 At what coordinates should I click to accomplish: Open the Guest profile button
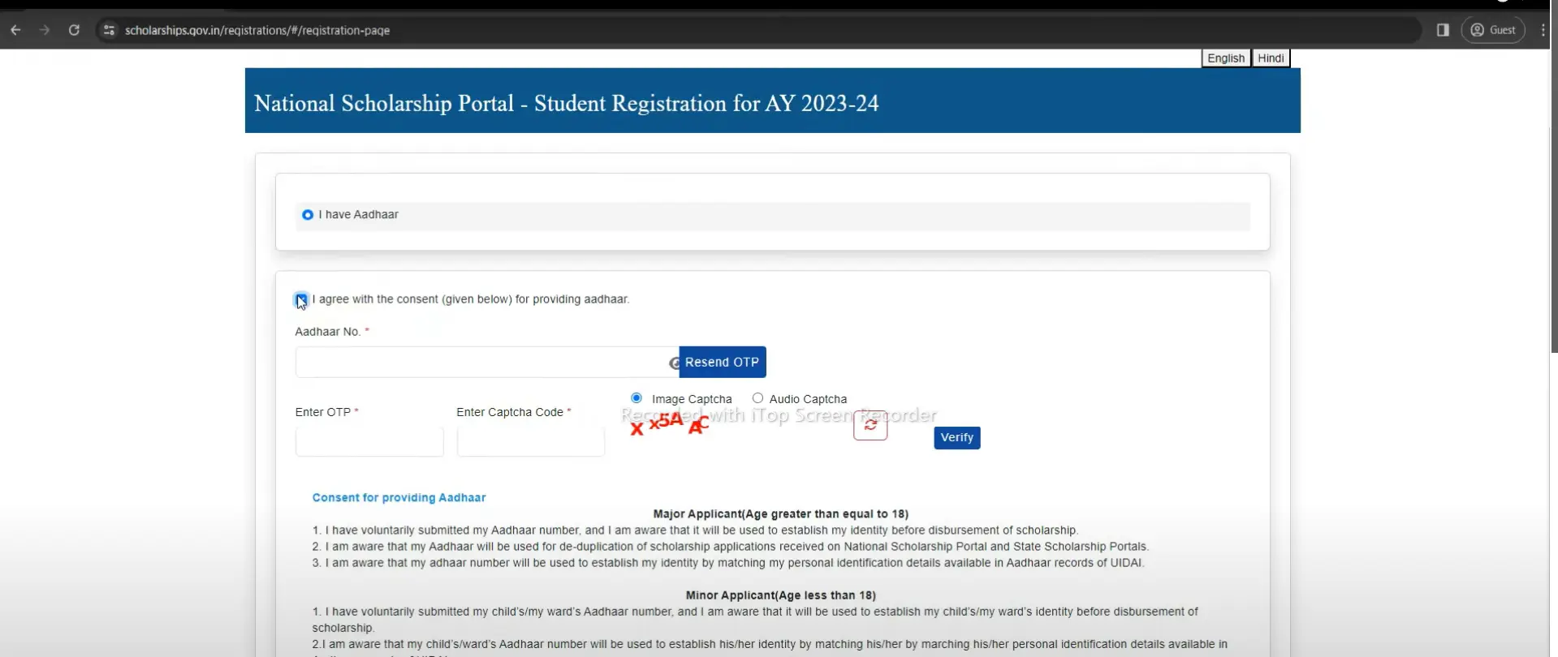click(1493, 30)
